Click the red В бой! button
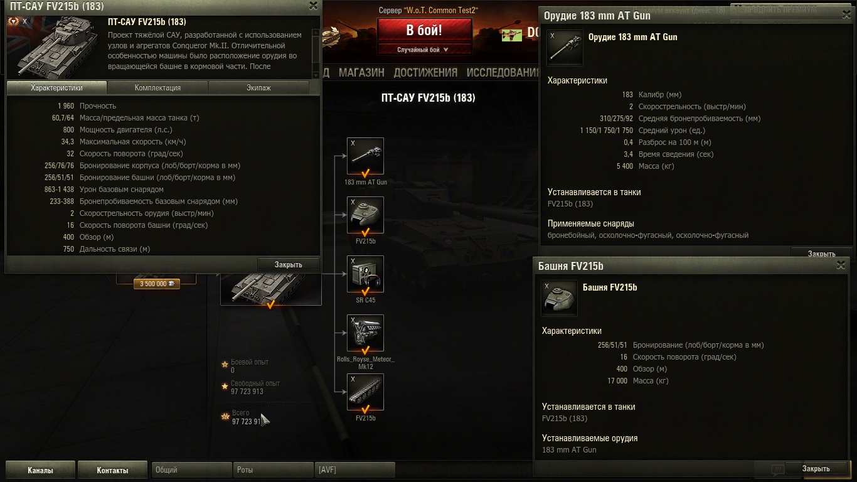This screenshot has height=482, width=857. [424, 30]
